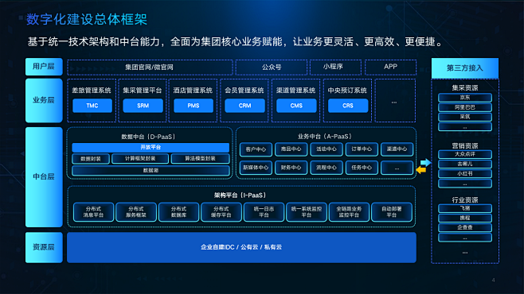The height and width of the screenshot is (294, 524).
Task: Select the 算法模型封装 box
Action: 200,159
